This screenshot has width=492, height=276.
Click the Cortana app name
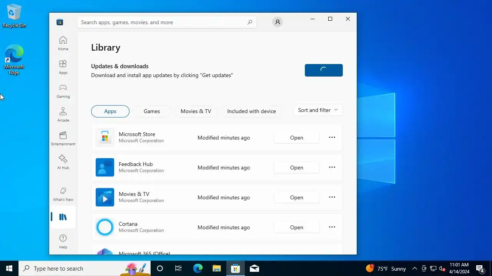(128, 224)
